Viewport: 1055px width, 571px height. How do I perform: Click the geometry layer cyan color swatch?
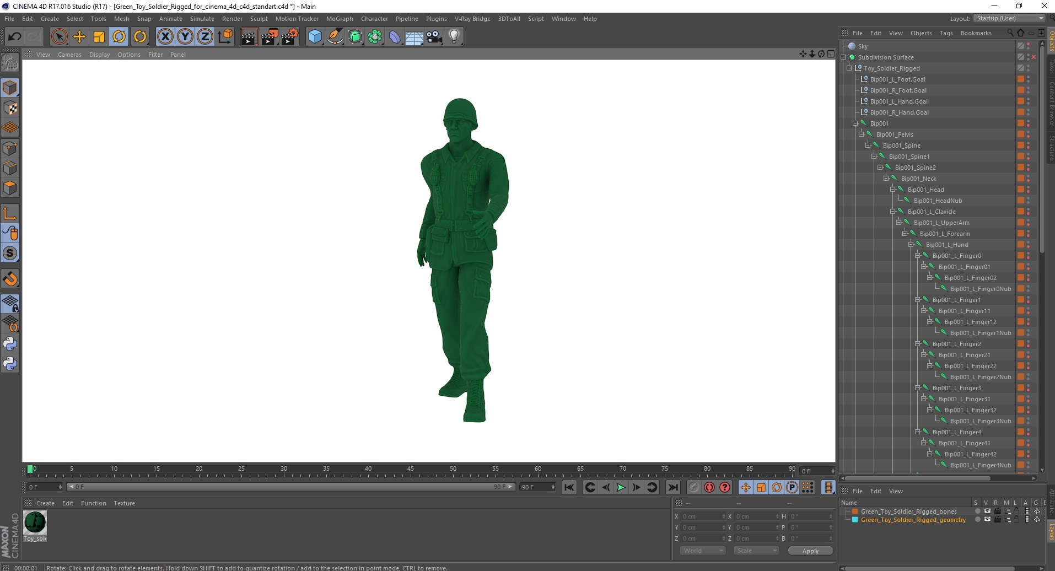click(855, 520)
